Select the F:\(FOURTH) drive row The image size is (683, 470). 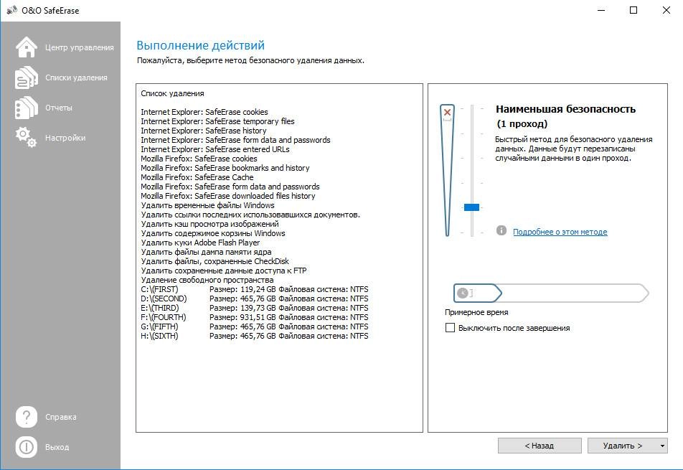(x=255, y=317)
